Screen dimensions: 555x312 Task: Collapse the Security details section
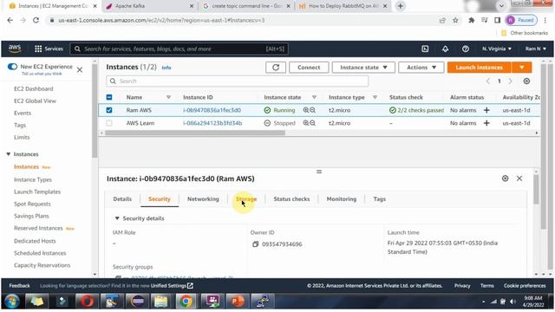point(117,218)
